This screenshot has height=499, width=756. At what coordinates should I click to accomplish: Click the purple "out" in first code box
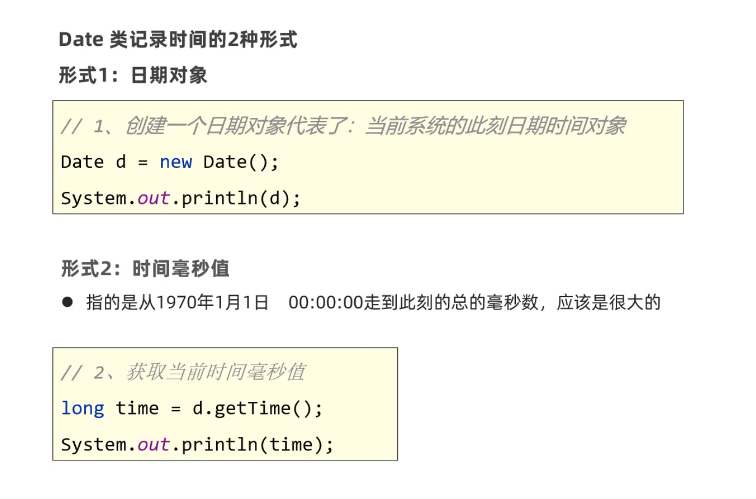click(153, 199)
